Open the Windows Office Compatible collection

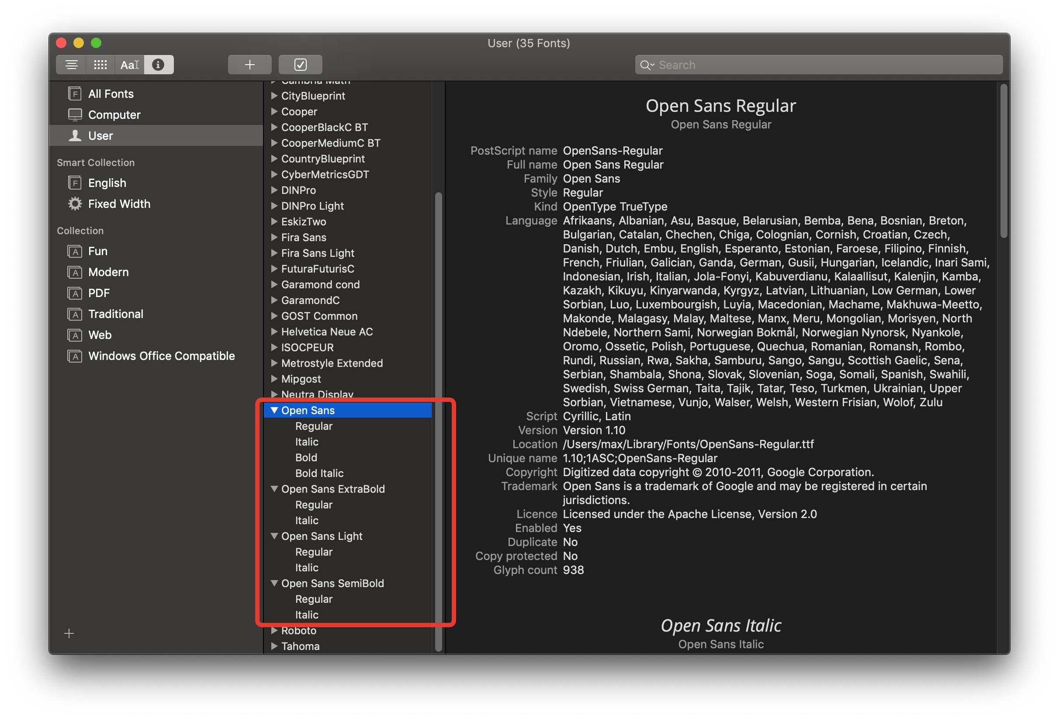161,356
